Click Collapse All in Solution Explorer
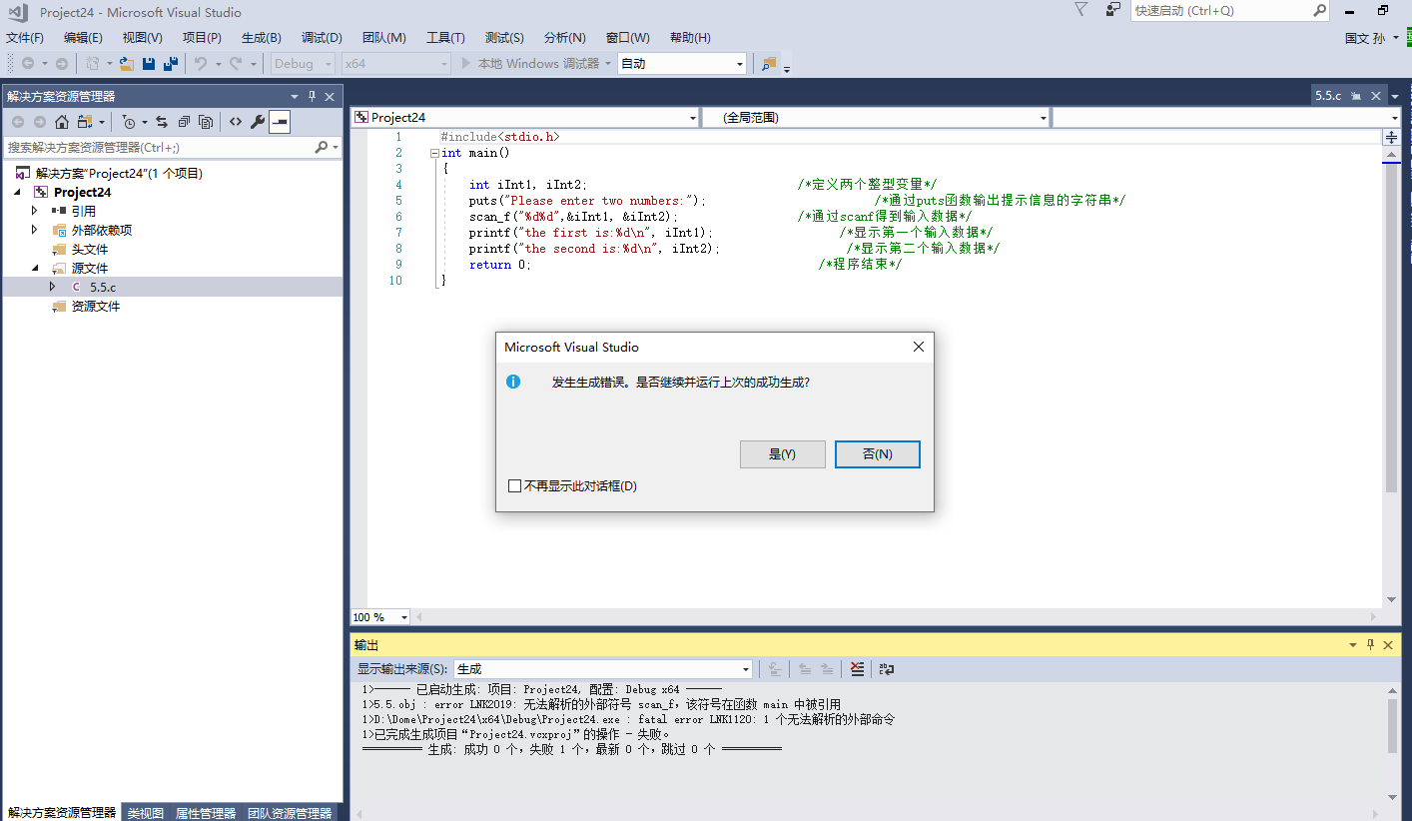The image size is (1412, 821). click(184, 122)
